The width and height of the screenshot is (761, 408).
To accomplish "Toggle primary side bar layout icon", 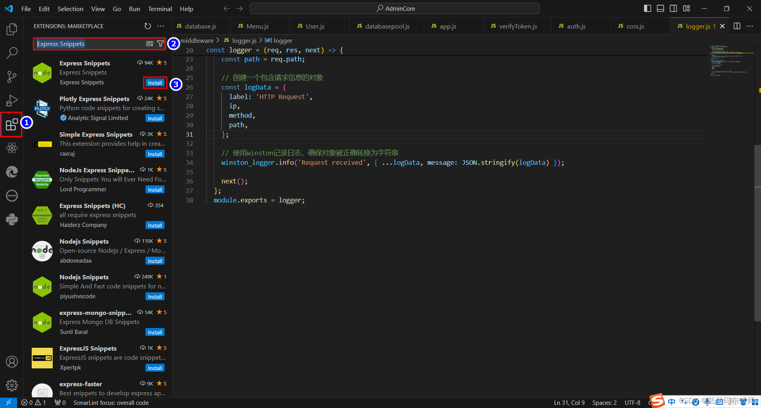I will coord(648,8).
